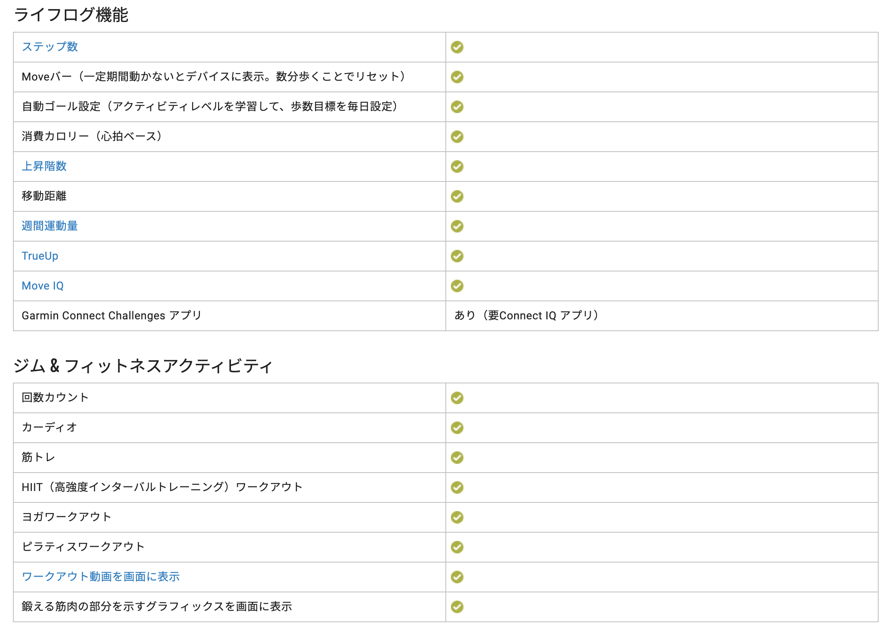
Task: Open the 上昇階数 link
Action: [44, 166]
